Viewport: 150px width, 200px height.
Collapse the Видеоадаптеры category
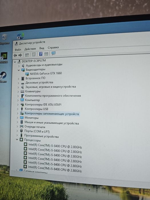point(19,70)
